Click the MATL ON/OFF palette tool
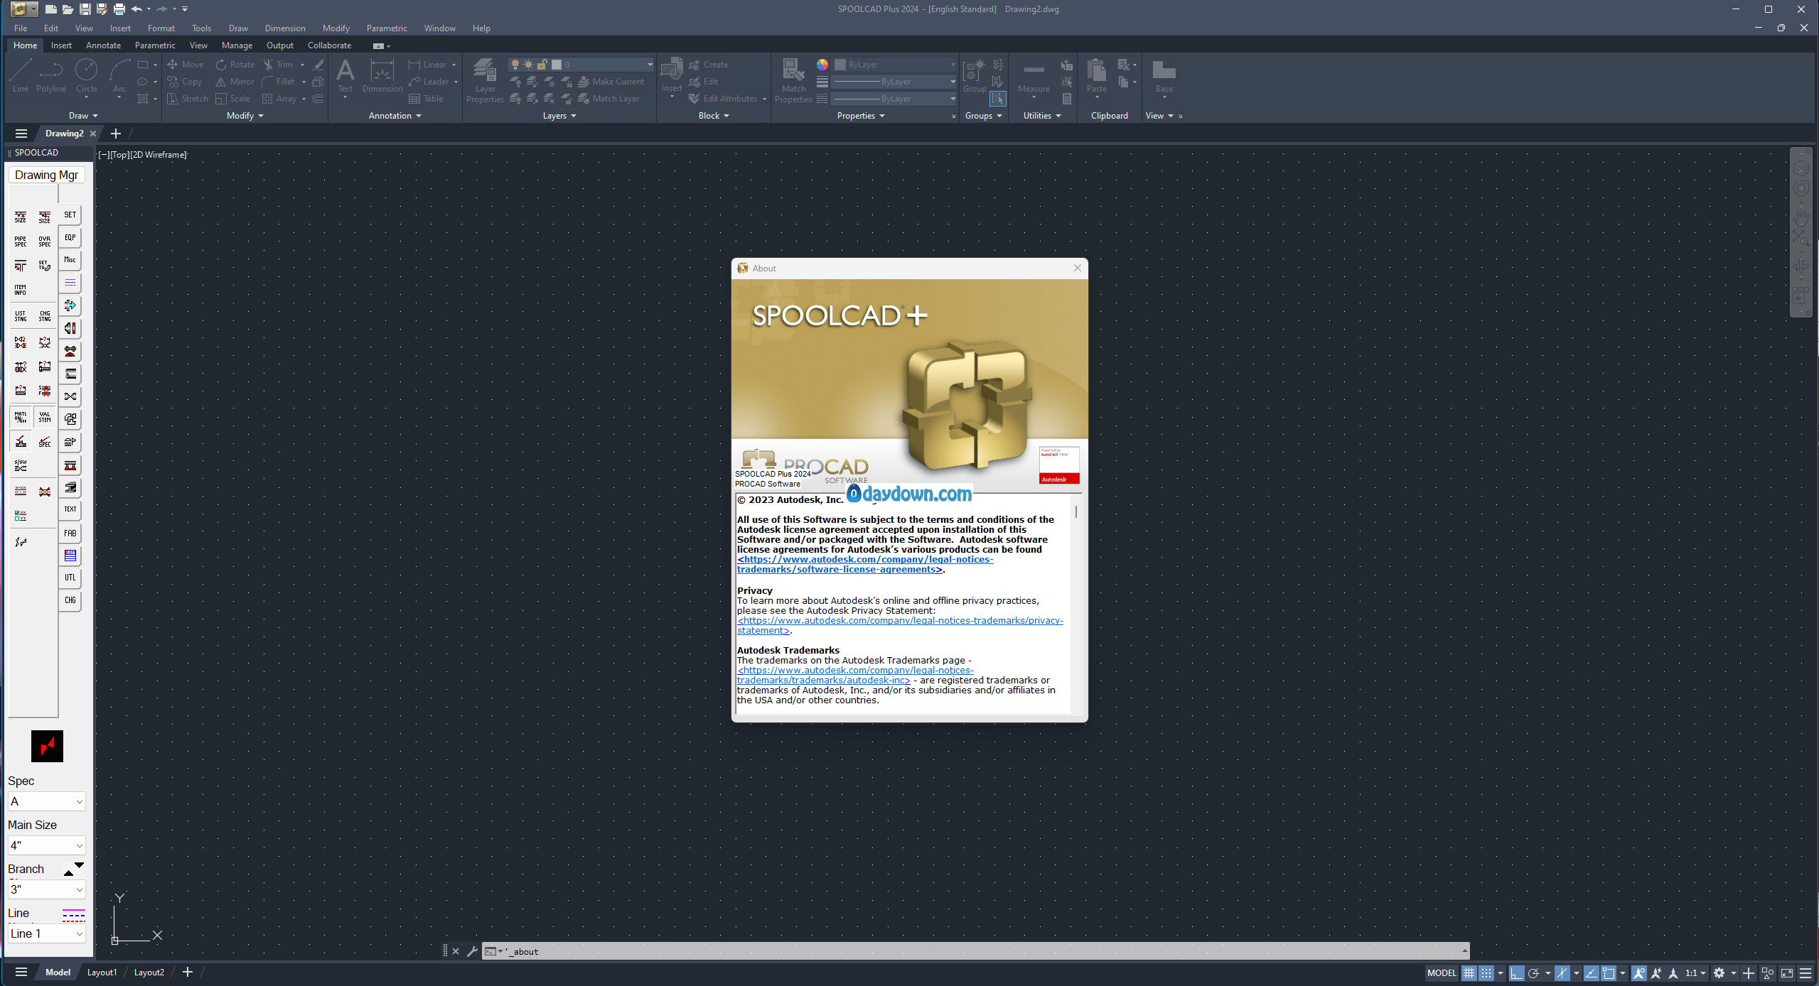 tap(21, 417)
